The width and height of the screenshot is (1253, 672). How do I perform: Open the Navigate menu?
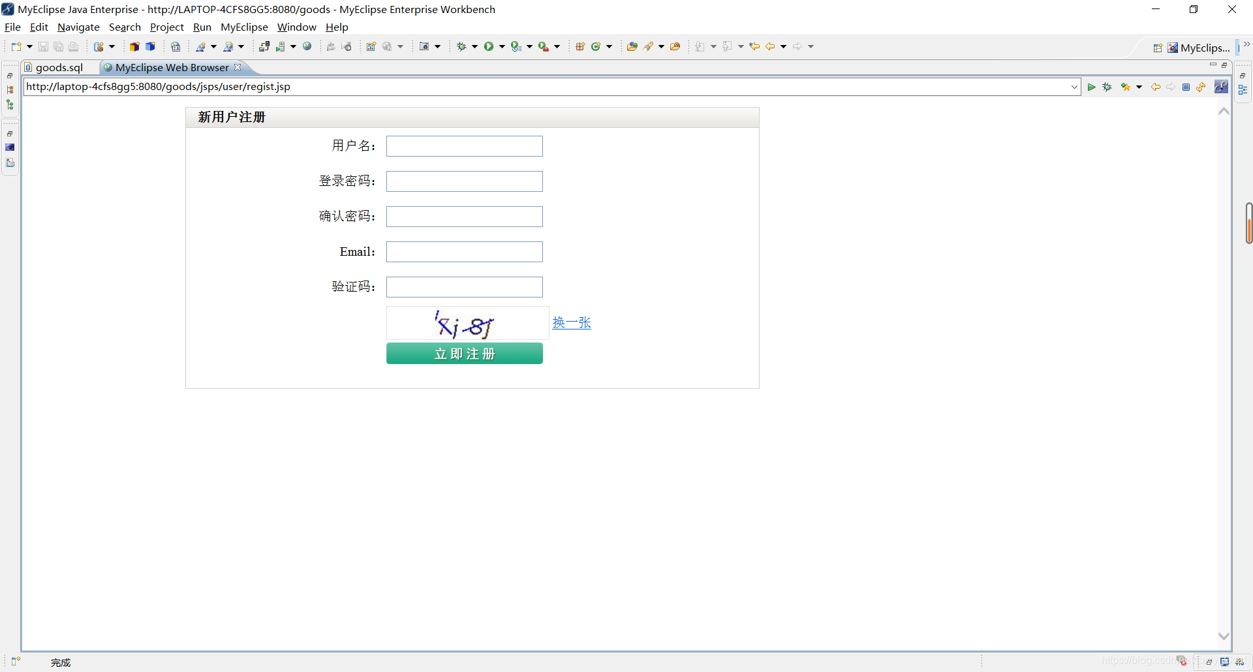point(78,27)
